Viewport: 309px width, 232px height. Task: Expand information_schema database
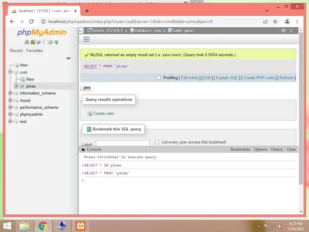pyautogui.click(x=10, y=93)
